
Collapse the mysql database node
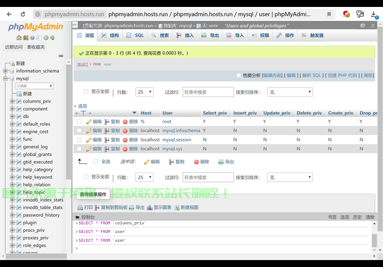[x=5, y=78]
